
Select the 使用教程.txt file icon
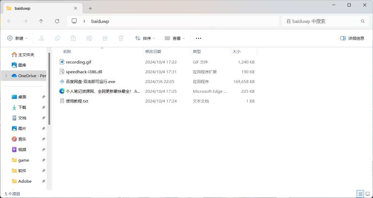[x=62, y=101]
